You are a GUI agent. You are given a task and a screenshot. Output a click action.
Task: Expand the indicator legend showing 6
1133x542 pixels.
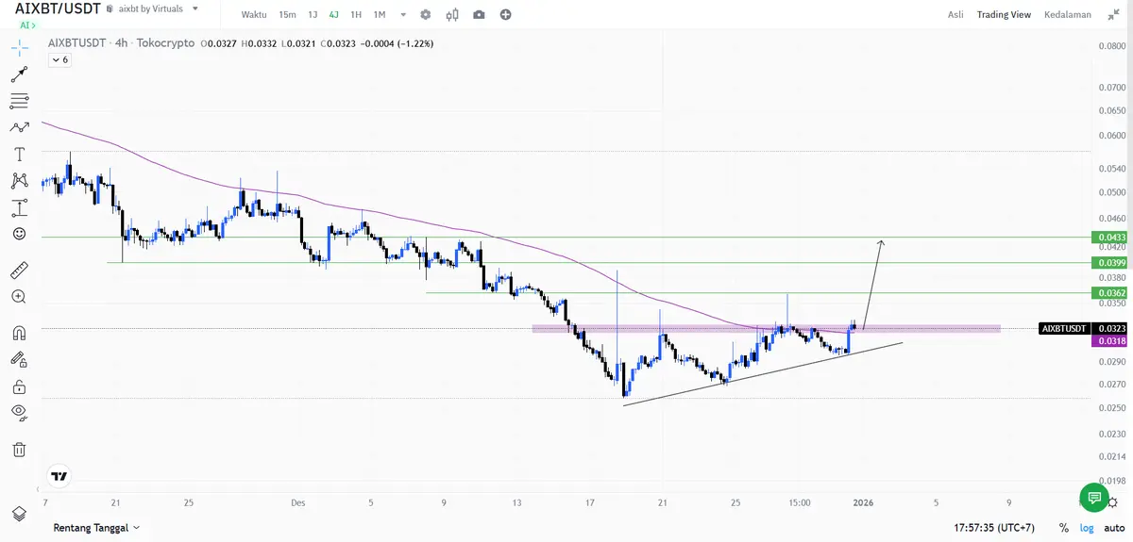tap(59, 59)
